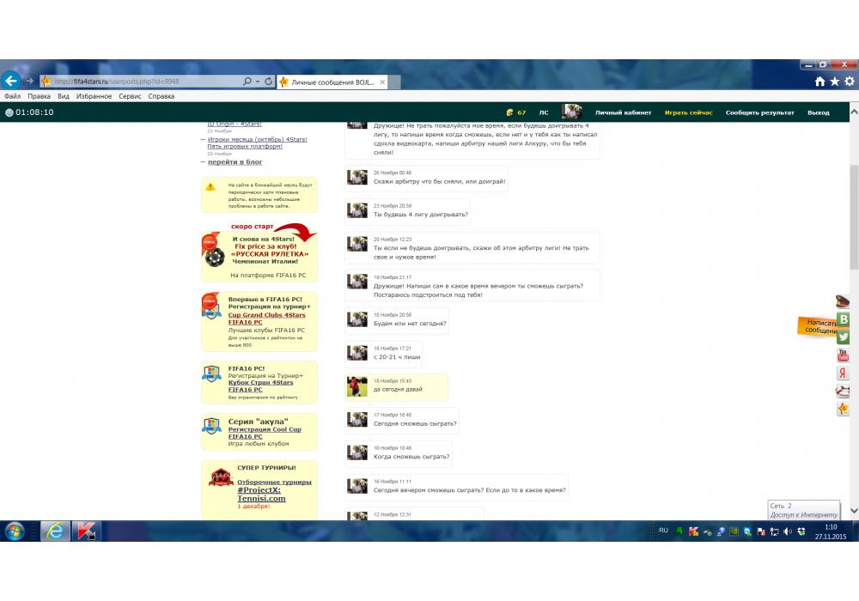859x601 pixels.
Task: Open browser home page icon
Action: pyautogui.click(x=820, y=82)
